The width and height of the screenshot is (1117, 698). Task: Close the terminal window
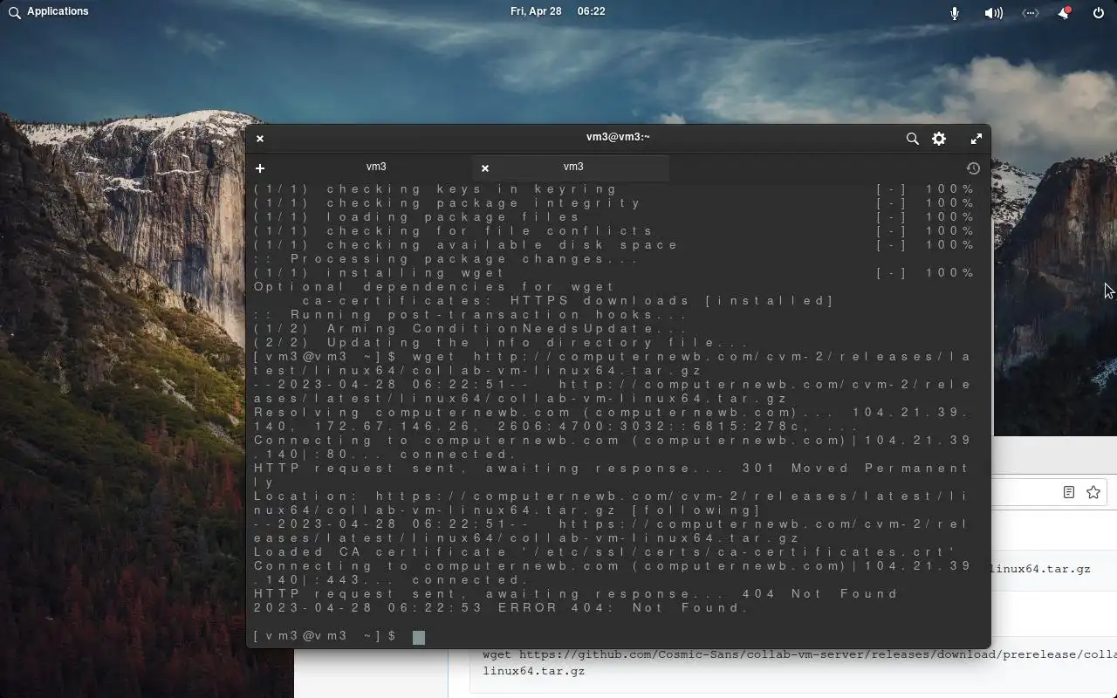(260, 139)
